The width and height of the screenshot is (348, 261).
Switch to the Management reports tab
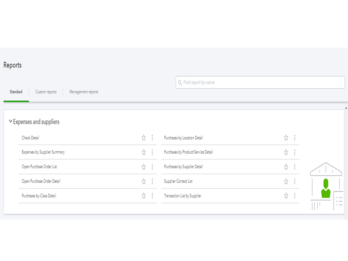84,92
